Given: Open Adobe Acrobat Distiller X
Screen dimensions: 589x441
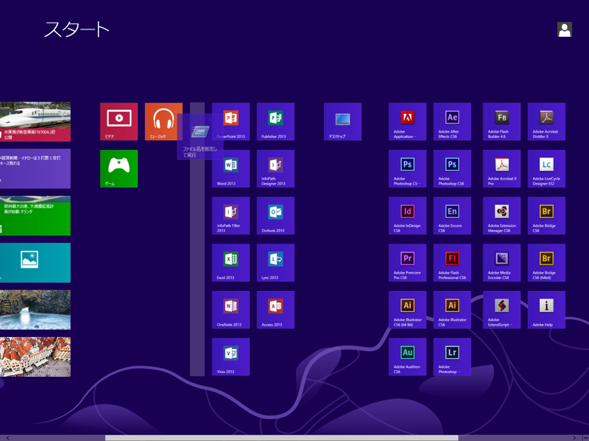Looking at the screenshot, I should pos(547,121).
